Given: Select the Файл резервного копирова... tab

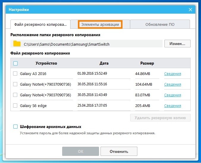Looking at the screenshot, I should (x=40, y=24).
